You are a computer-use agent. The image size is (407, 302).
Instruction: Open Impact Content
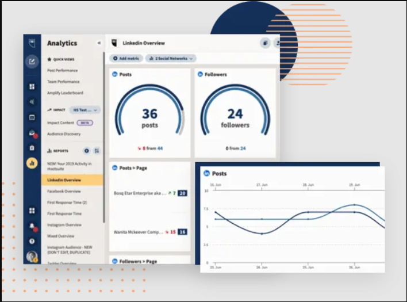[60, 123]
